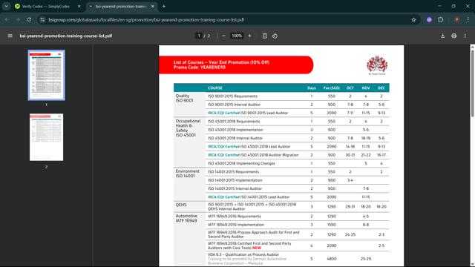Rotate the document counterclockwise
Viewport: 475px width, 267px height.
(275, 36)
